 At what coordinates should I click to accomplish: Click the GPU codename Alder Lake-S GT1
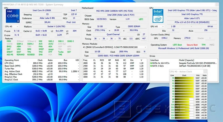click(192, 19)
